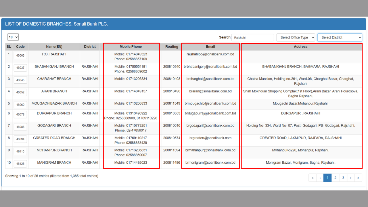
Task: Go to pagination page 3
Action: point(343,178)
